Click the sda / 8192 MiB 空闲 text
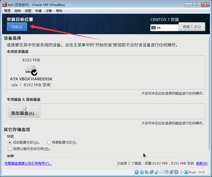This screenshot has width=212, height=177. [x=31, y=85]
